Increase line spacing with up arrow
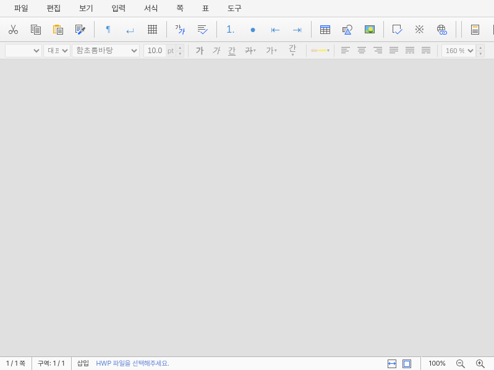Image resolution: width=494 pixels, height=370 pixels. [x=480, y=48]
